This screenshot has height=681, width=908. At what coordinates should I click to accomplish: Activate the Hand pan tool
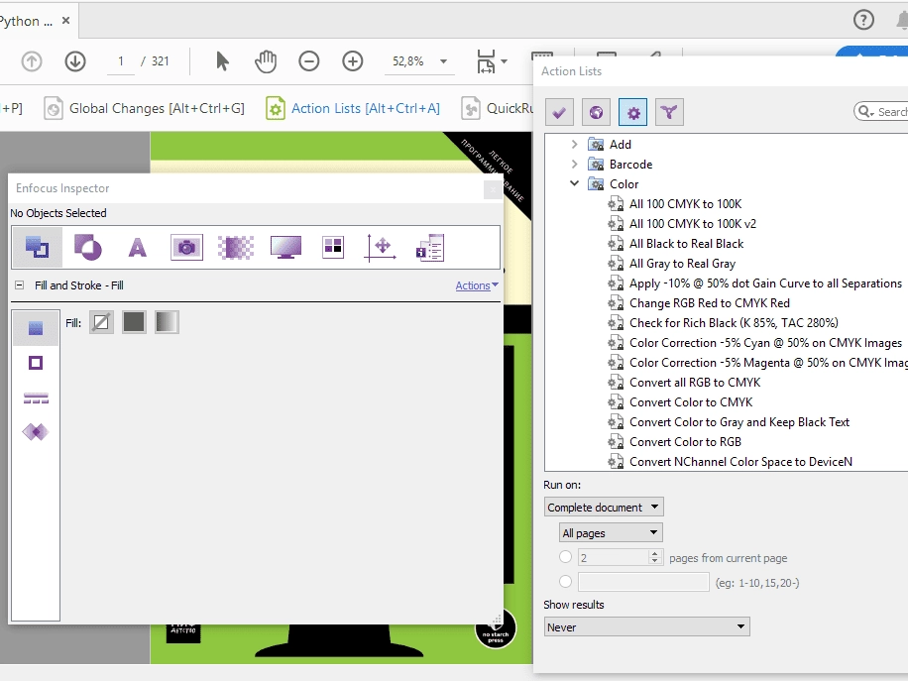pyautogui.click(x=266, y=60)
